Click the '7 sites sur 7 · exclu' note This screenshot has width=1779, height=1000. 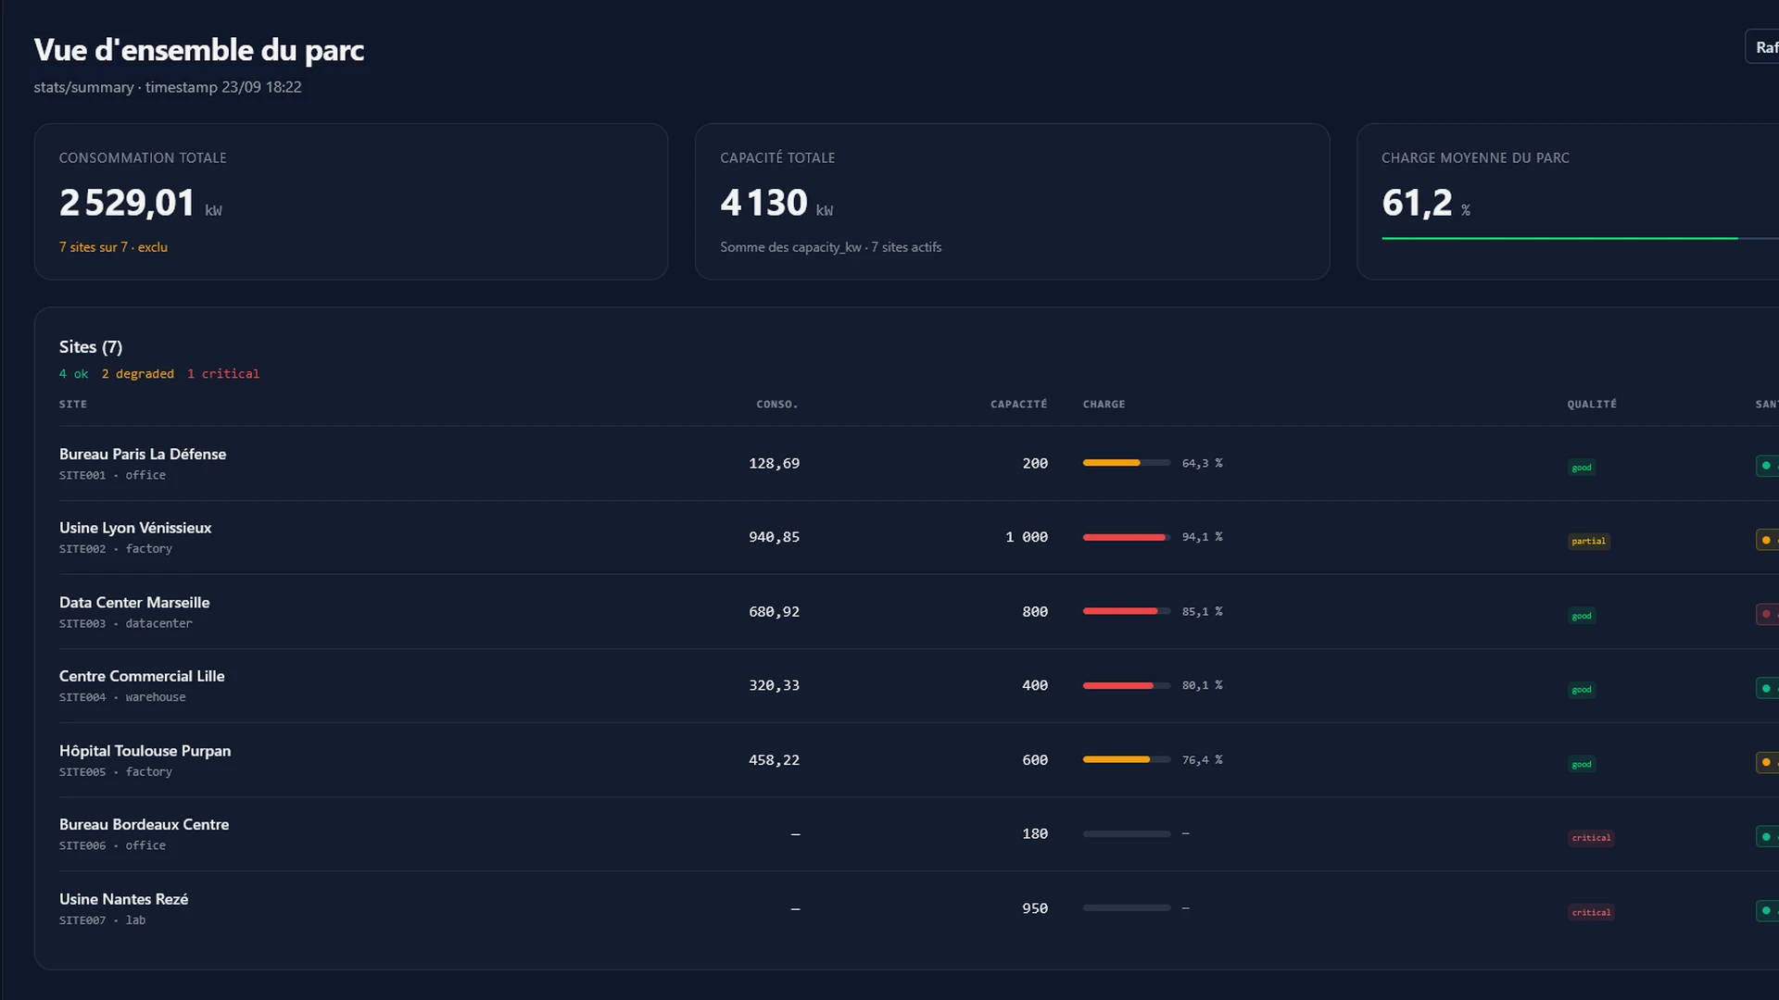[x=113, y=247]
